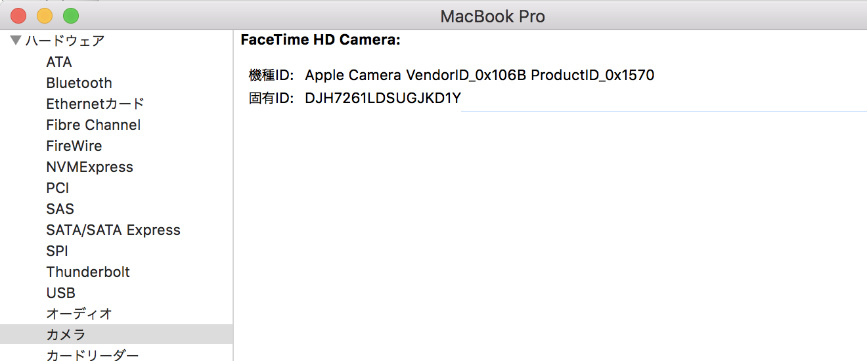Viewport: 867px width, 361px height.
Task: Open the Thunderbolt section
Action: [88, 272]
